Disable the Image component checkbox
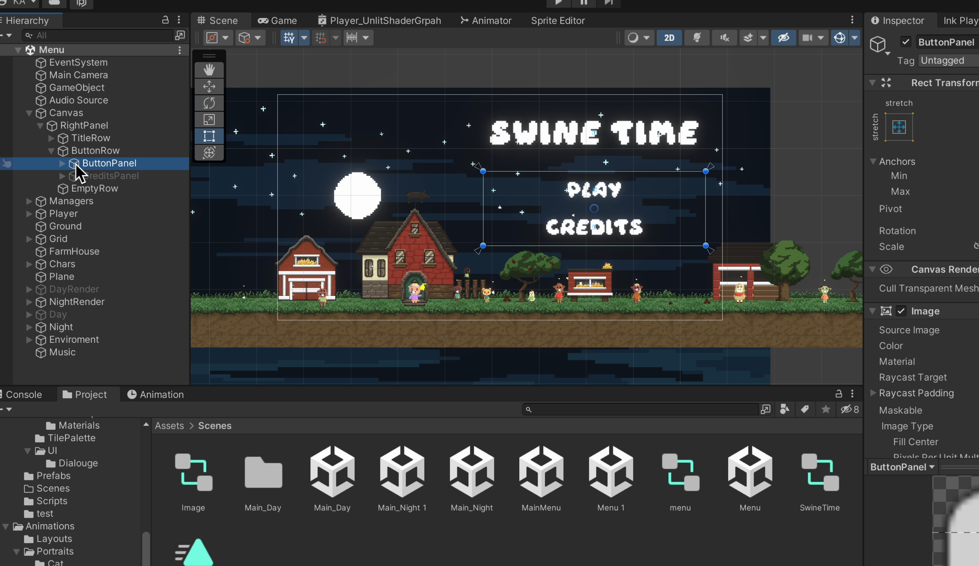The height and width of the screenshot is (566, 979). (901, 311)
